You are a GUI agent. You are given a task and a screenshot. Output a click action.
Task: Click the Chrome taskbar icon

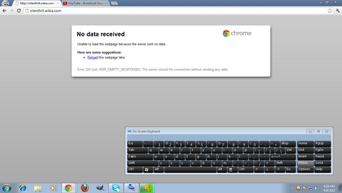[x=68, y=188]
